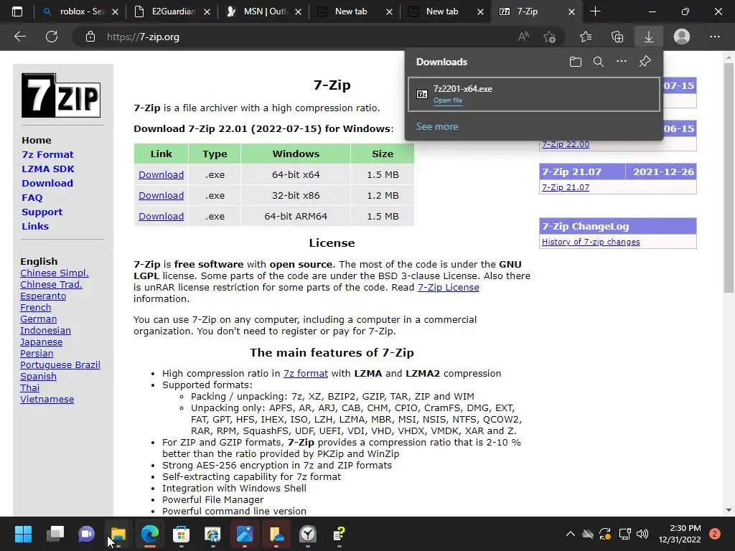Viewport: 735px width, 551px height.
Task: Switch language to Esperanto
Action: click(43, 296)
